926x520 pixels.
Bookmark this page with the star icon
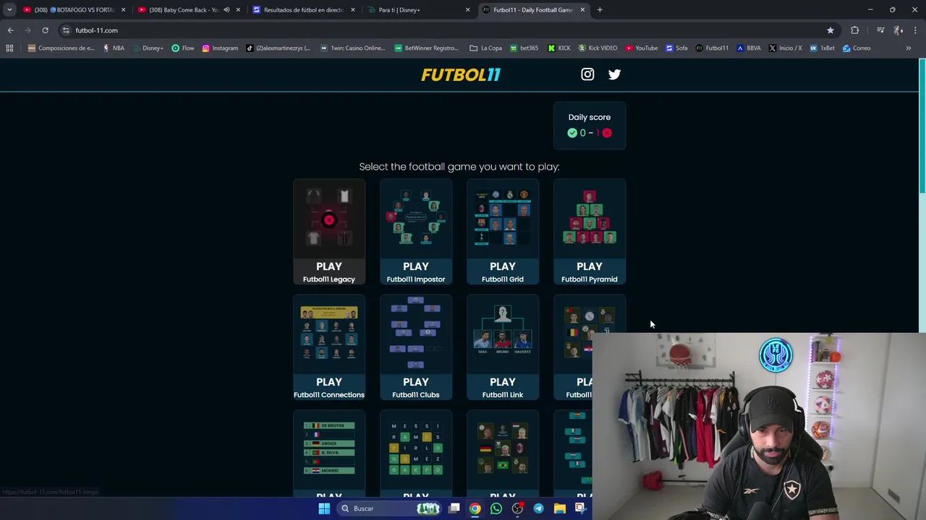[x=830, y=30]
